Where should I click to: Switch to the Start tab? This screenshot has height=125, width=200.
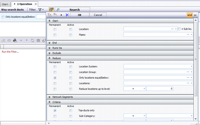click(x=5, y=4)
